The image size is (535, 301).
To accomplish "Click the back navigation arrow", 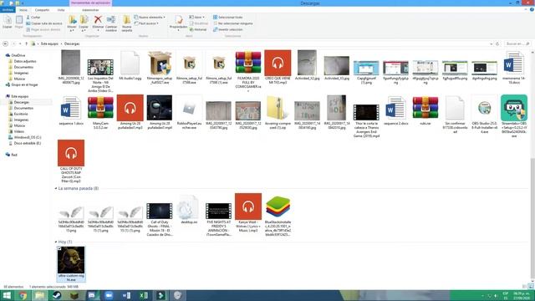I will [6, 43].
